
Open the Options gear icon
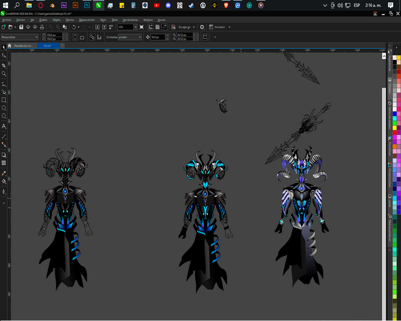pyautogui.click(x=202, y=27)
